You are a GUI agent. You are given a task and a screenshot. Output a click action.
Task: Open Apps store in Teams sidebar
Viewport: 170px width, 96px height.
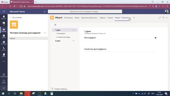click(x=4, y=75)
